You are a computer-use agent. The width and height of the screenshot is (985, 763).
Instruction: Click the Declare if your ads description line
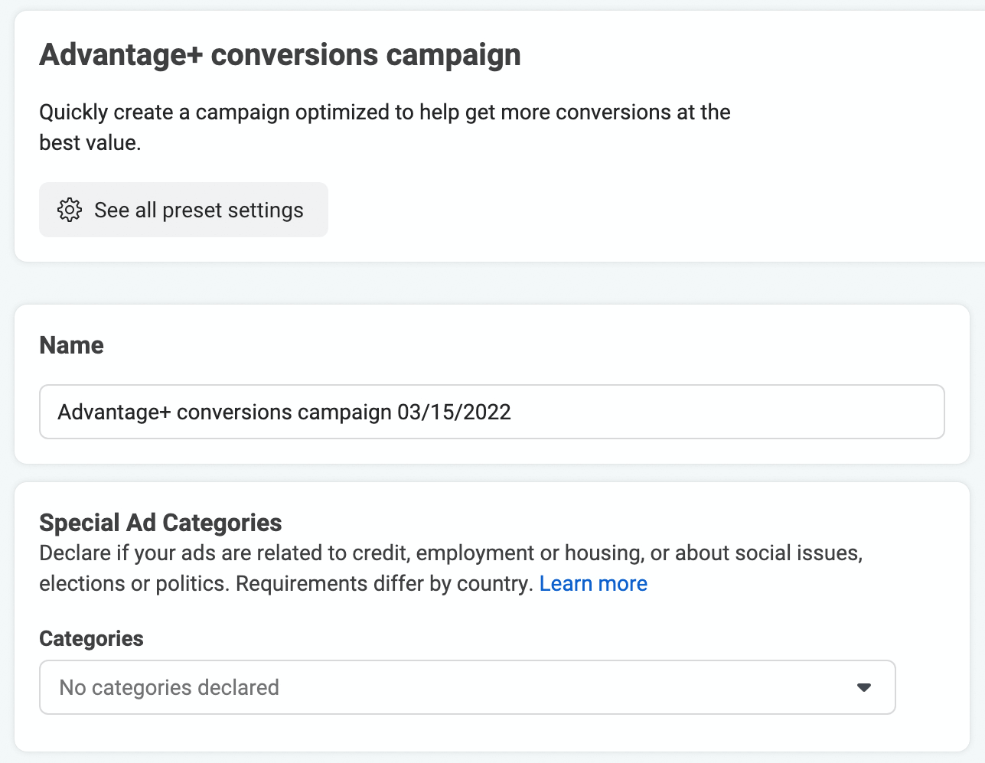(451, 553)
